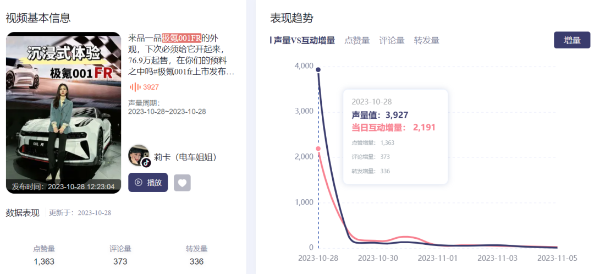Click the 转发量 value 336
Viewport: 594px width, 274px height.
point(196,261)
